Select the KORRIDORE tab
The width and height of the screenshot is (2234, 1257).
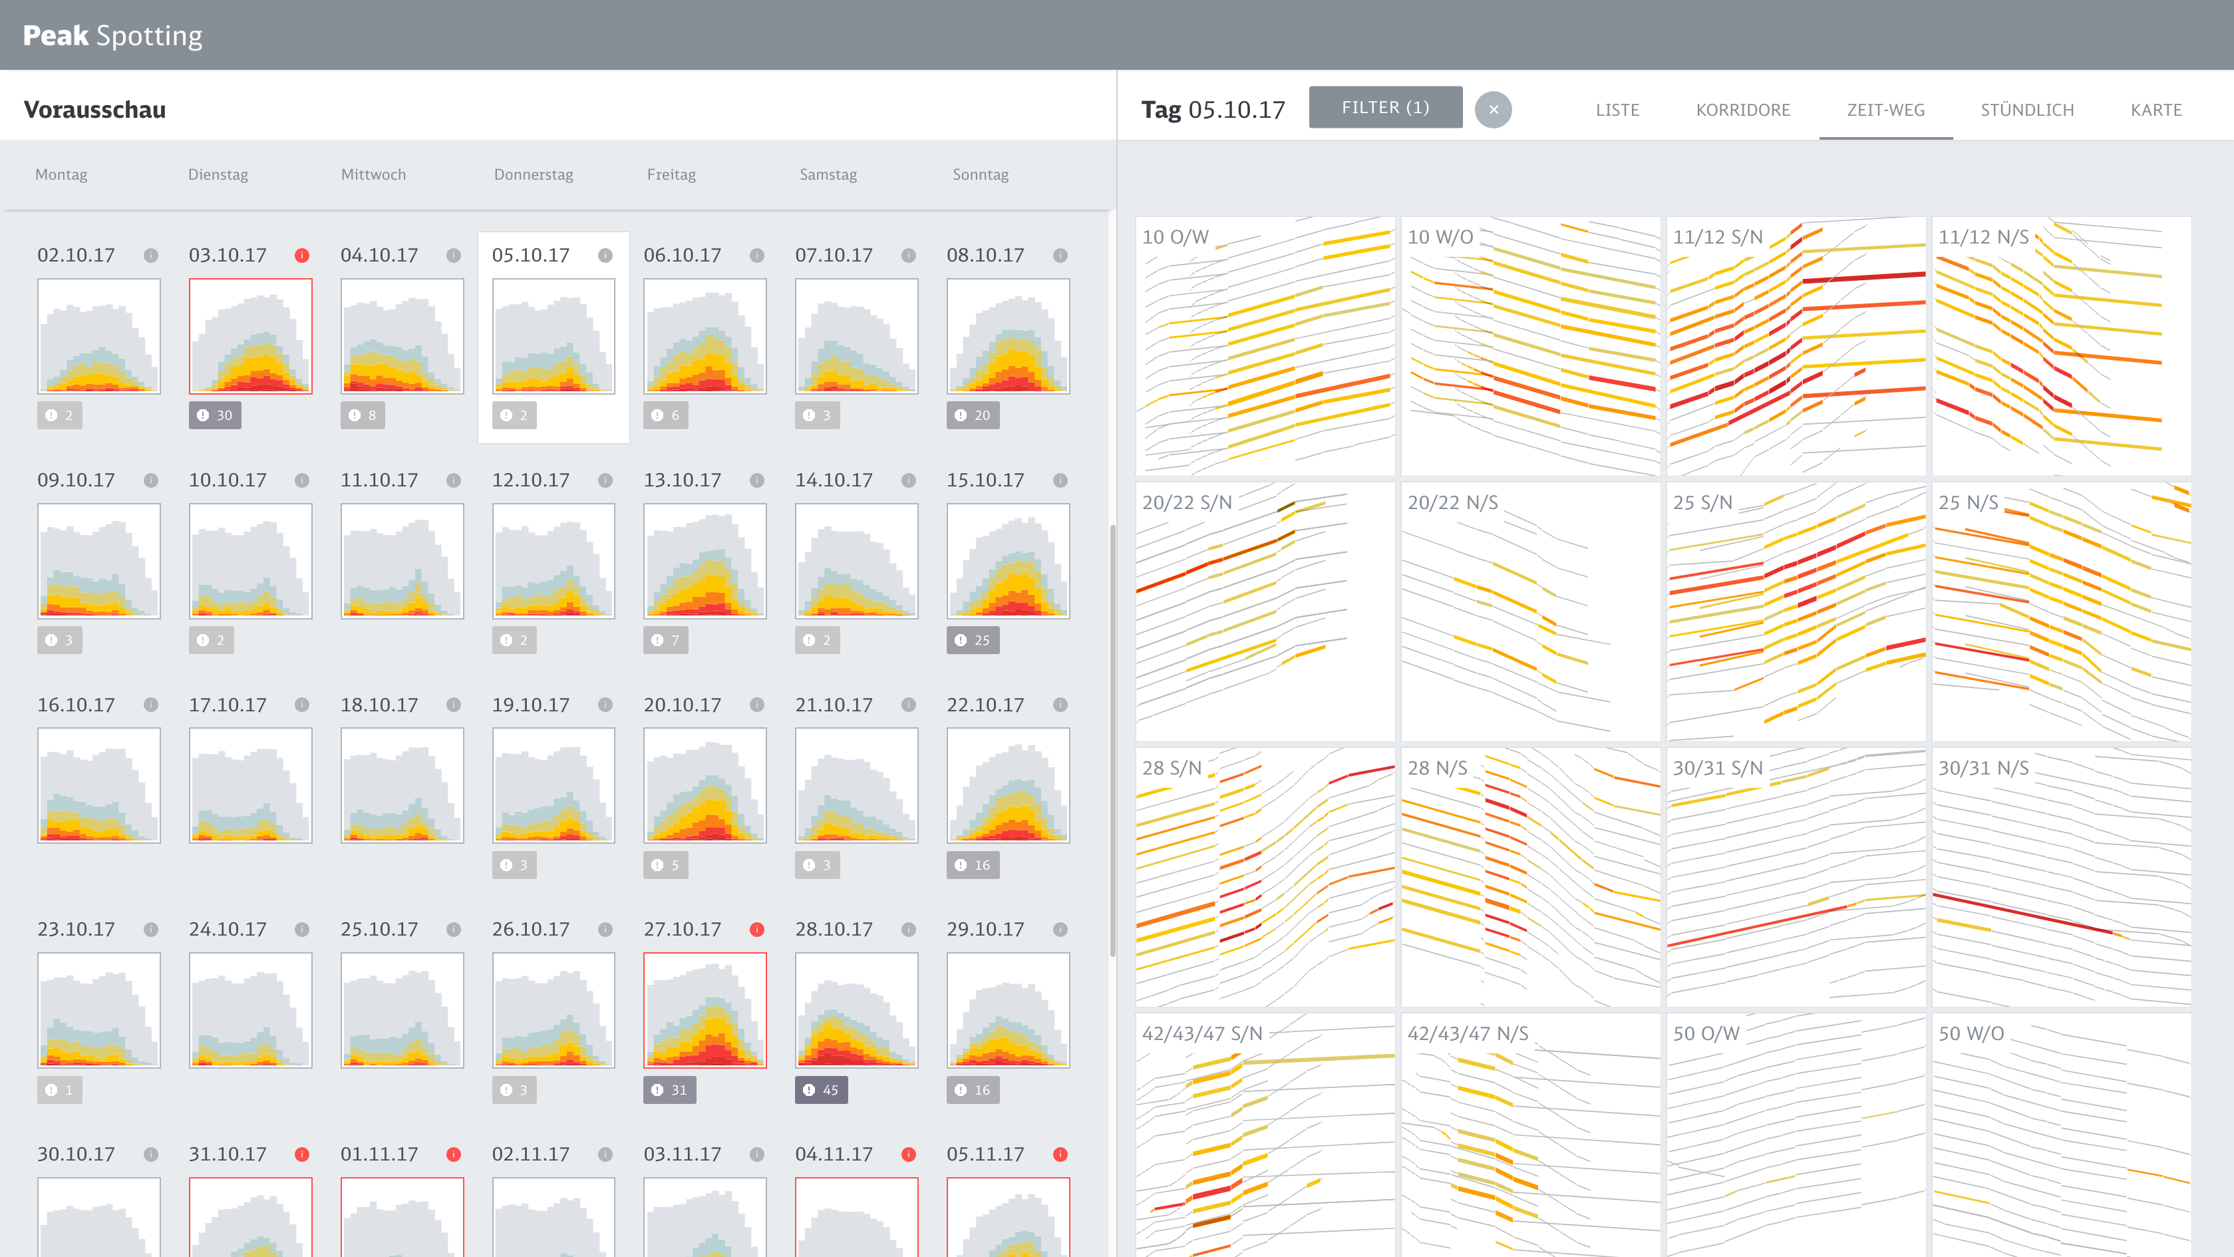pos(1742,109)
